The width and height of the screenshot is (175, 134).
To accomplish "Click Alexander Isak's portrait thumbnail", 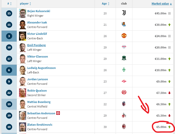I will click(23, 25).
